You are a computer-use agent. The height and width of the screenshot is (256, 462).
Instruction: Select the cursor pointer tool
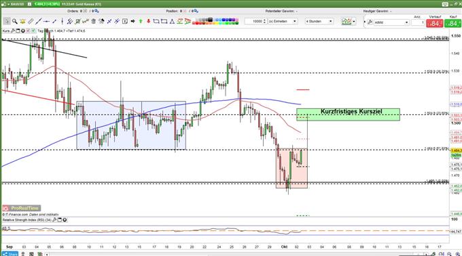(x=7, y=21)
